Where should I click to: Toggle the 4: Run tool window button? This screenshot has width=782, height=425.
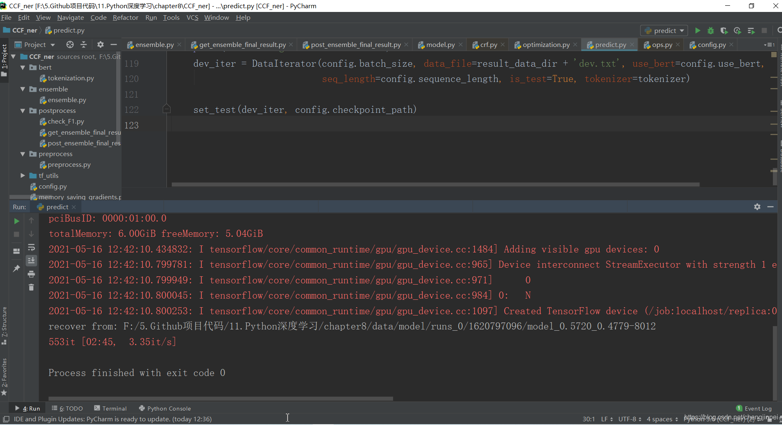coord(28,408)
